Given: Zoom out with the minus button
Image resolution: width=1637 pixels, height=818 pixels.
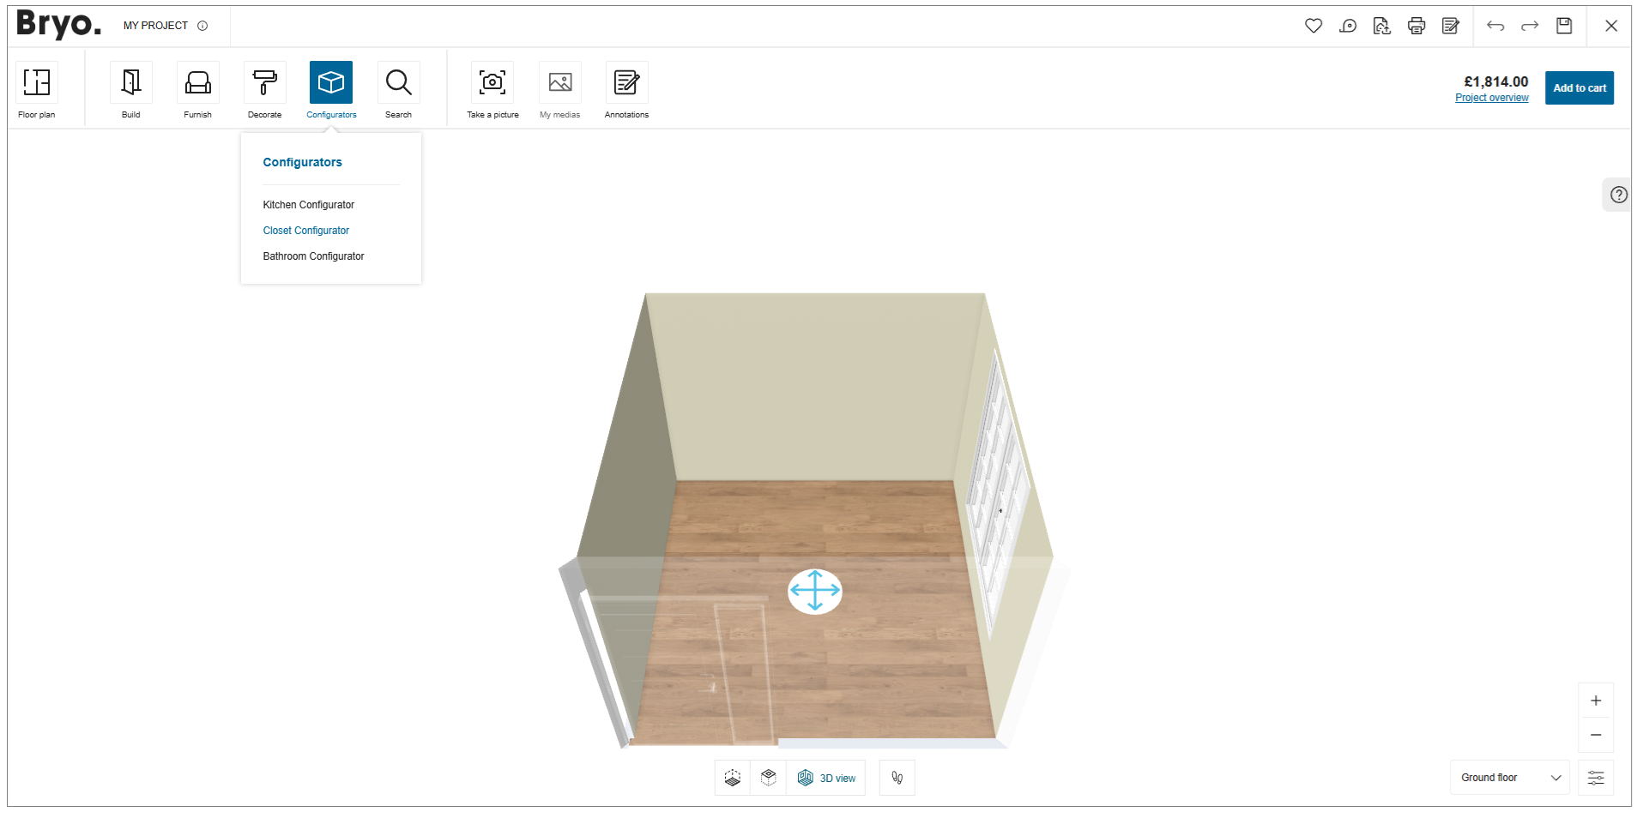Looking at the screenshot, I should [x=1596, y=735].
